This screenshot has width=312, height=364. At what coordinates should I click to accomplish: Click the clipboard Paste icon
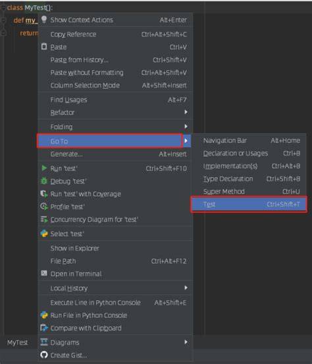[x=44, y=47]
